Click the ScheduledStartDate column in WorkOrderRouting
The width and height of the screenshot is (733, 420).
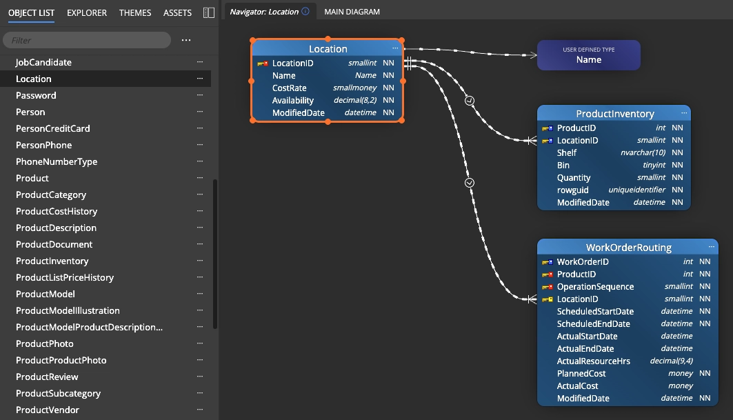coord(627,311)
